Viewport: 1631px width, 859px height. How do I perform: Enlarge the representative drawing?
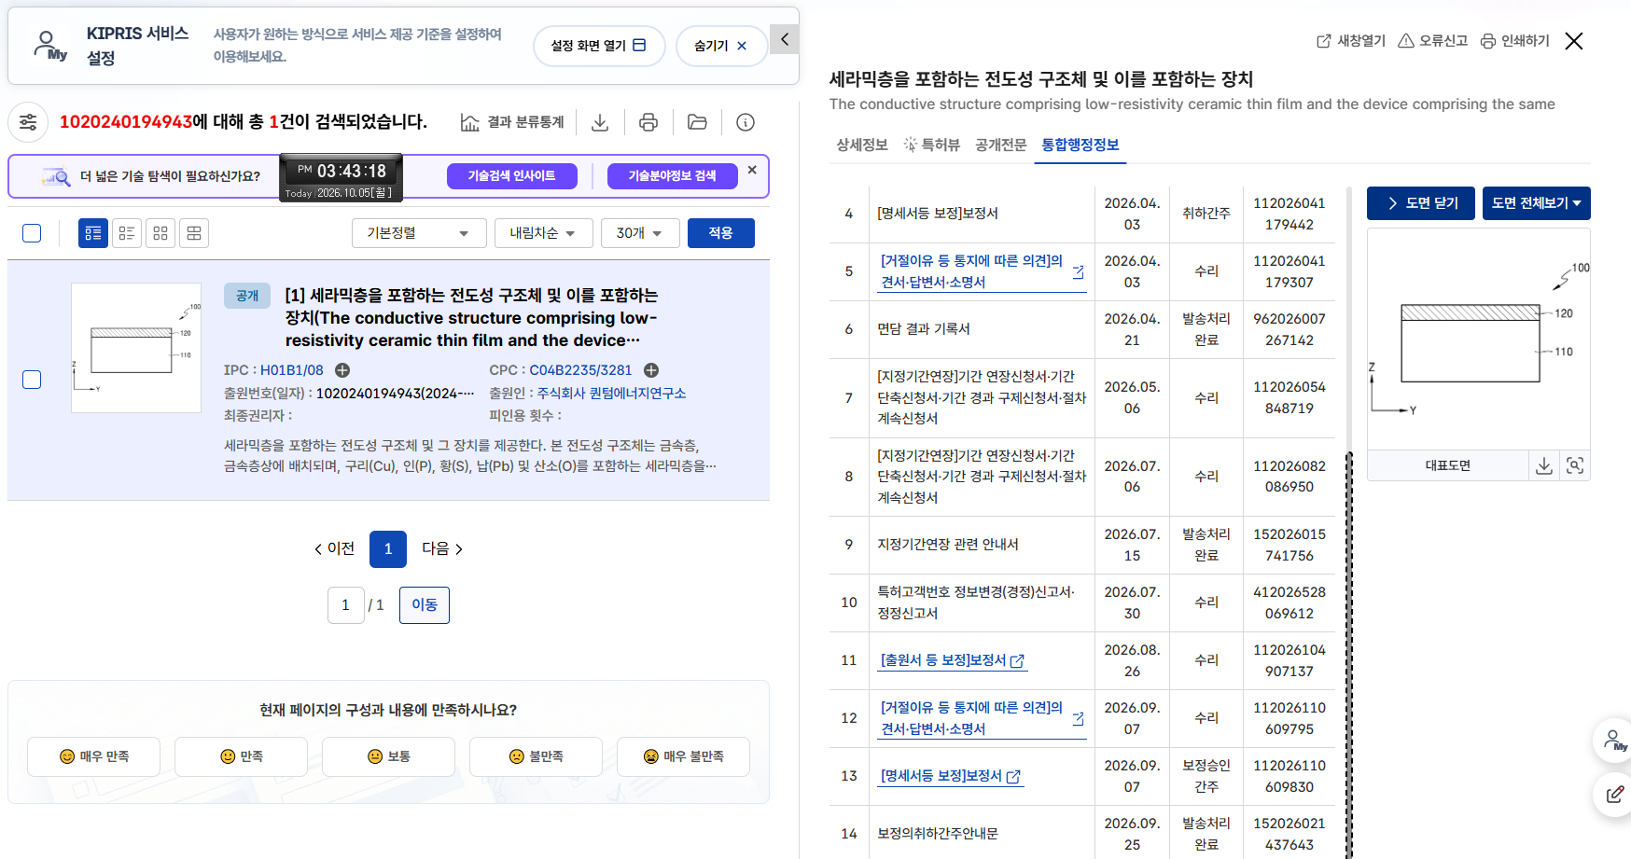(x=1575, y=465)
